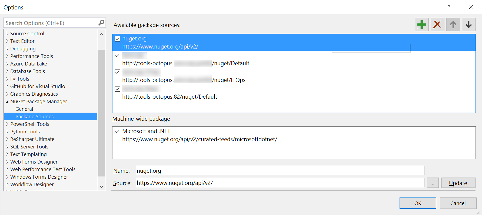This screenshot has height=215, width=482.
Task: Confirm with the OK button
Action: [x=418, y=203]
